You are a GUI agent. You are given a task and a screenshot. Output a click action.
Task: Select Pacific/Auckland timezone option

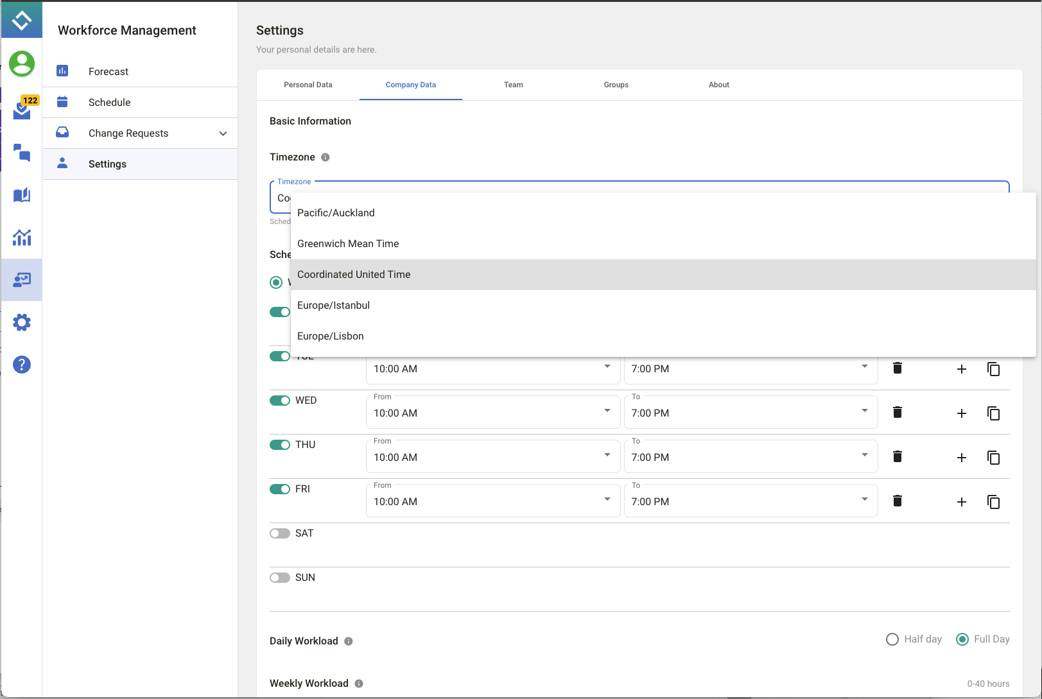336,213
